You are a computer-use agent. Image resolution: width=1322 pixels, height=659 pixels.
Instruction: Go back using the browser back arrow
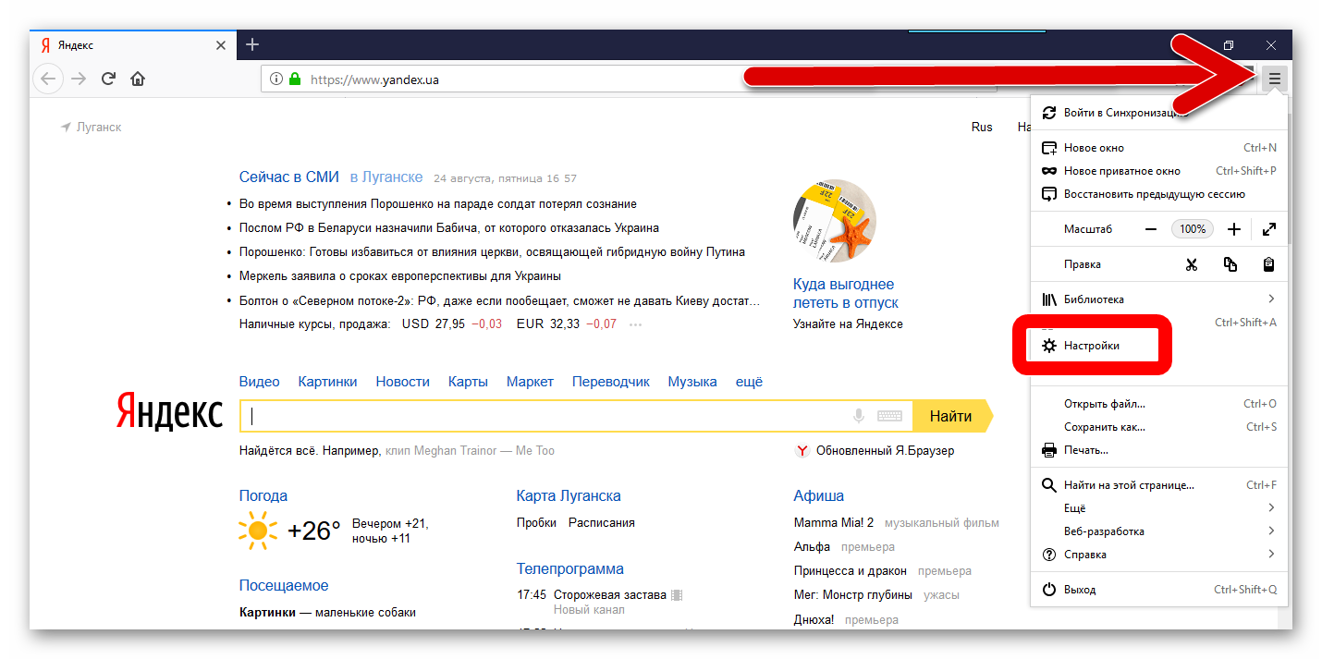[x=48, y=79]
